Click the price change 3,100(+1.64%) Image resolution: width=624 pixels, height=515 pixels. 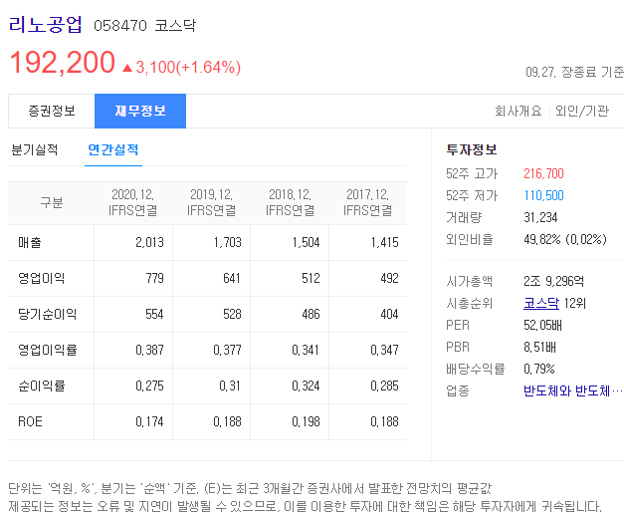tap(182, 68)
